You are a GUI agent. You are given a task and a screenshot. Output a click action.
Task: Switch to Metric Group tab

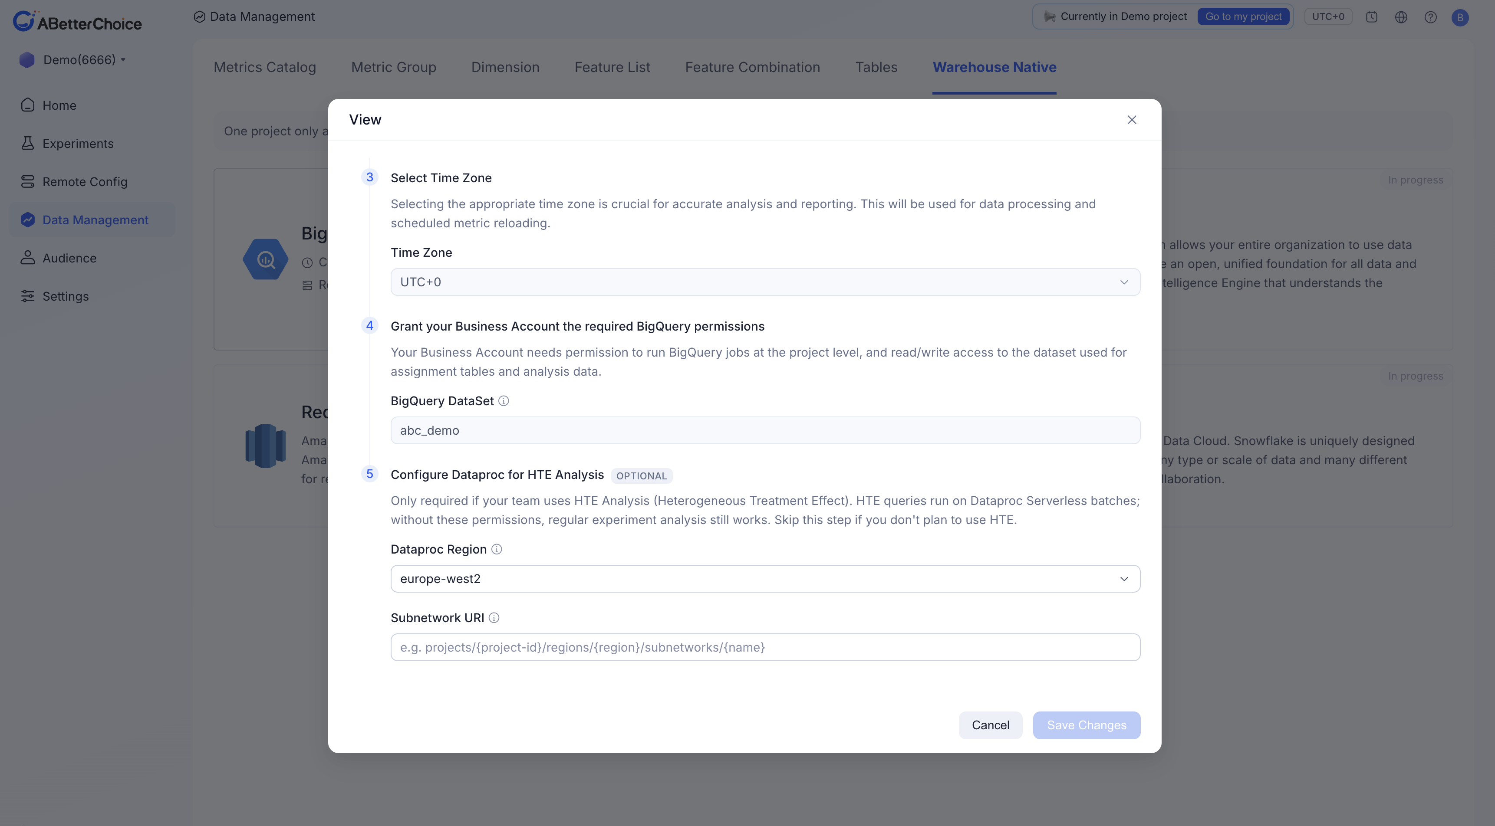pos(393,67)
